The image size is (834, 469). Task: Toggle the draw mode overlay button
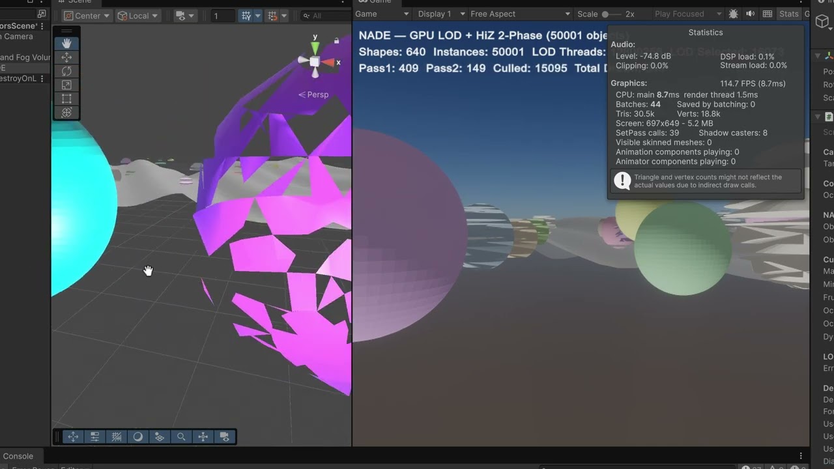[138, 437]
